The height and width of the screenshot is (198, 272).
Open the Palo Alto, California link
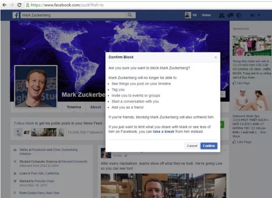(45, 173)
